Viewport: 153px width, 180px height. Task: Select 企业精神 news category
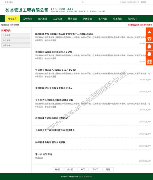pos(16,40)
